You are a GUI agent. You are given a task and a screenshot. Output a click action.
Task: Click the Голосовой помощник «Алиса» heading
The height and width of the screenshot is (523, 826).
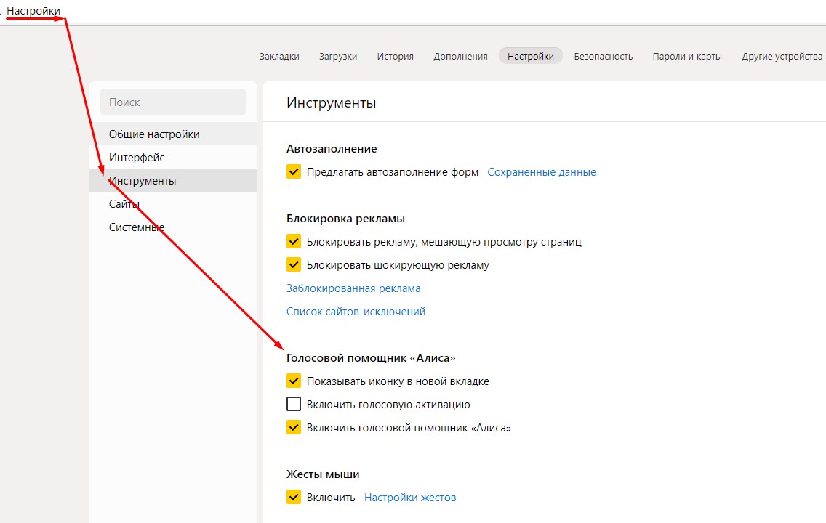click(x=371, y=358)
